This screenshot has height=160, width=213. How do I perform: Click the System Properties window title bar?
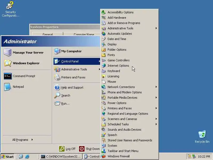[x=65, y=27]
